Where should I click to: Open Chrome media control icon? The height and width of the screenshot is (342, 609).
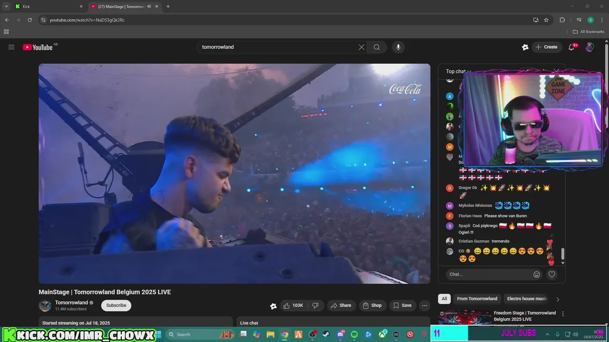579,20
